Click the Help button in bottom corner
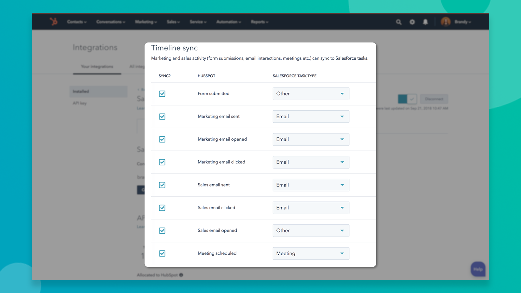This screenshot has width=521, height=293. [478, 269]
